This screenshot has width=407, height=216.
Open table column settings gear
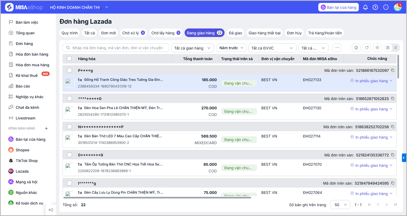point(377,48)
